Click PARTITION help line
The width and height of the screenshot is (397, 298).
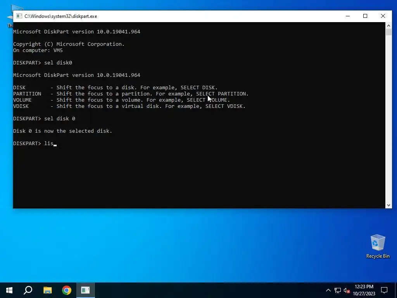point(131,94)
